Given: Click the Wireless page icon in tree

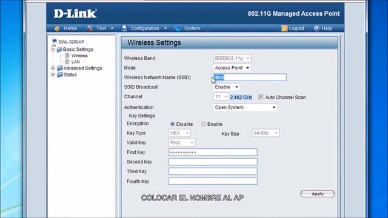Looking at the screenshot, I should tap(67, 56).
